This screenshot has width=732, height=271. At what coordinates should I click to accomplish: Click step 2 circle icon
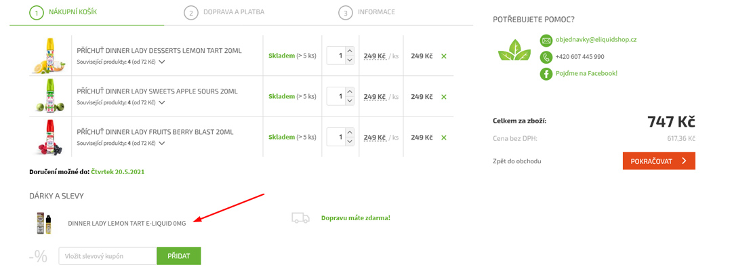point(190,13)
